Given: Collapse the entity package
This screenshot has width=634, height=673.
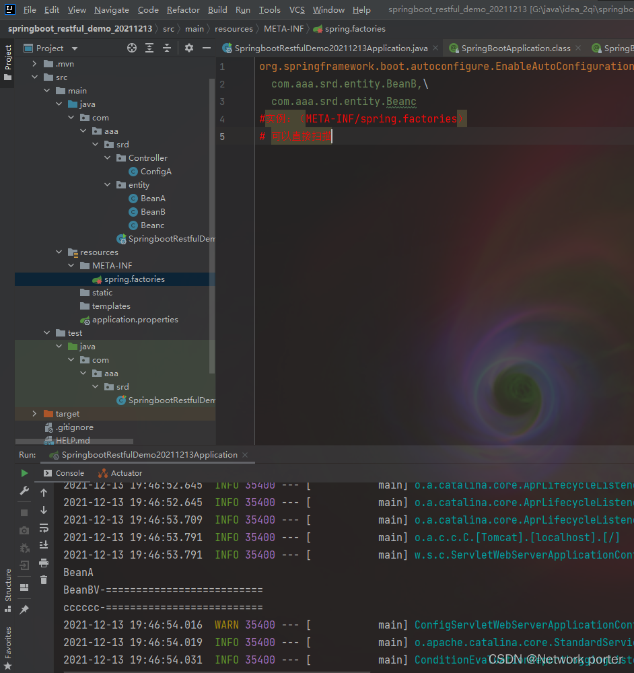Looking at the screenshot, I should tap(107, 184).
